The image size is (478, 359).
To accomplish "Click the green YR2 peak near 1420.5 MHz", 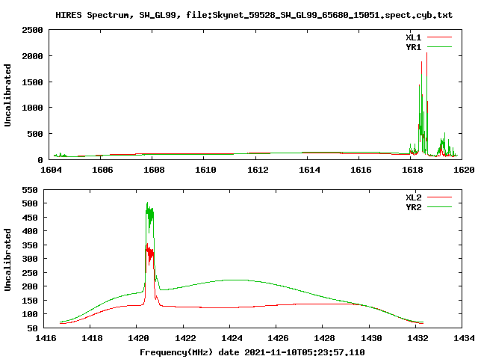I will coord(149,214).
